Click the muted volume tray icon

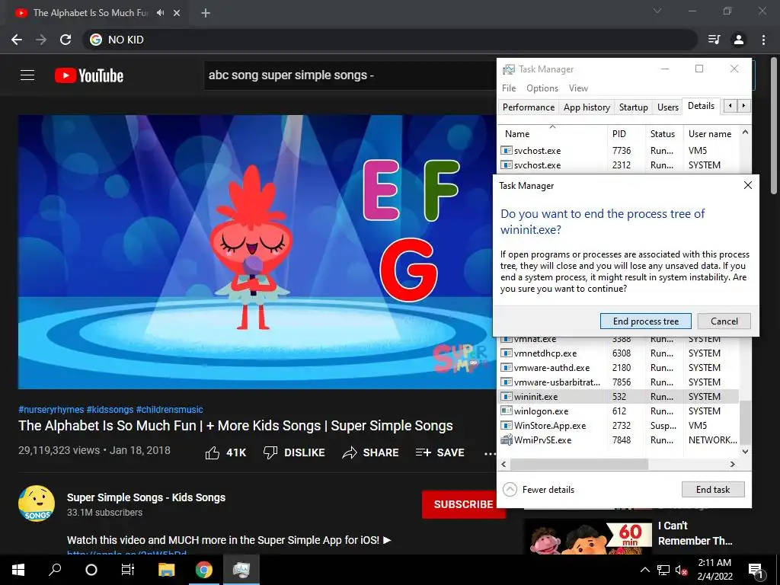click(682, 570)
